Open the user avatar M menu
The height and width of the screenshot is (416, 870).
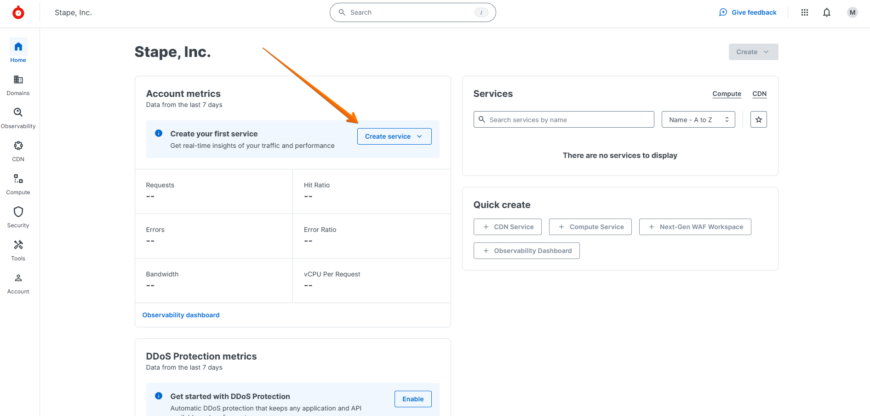(x=853, y=12)
